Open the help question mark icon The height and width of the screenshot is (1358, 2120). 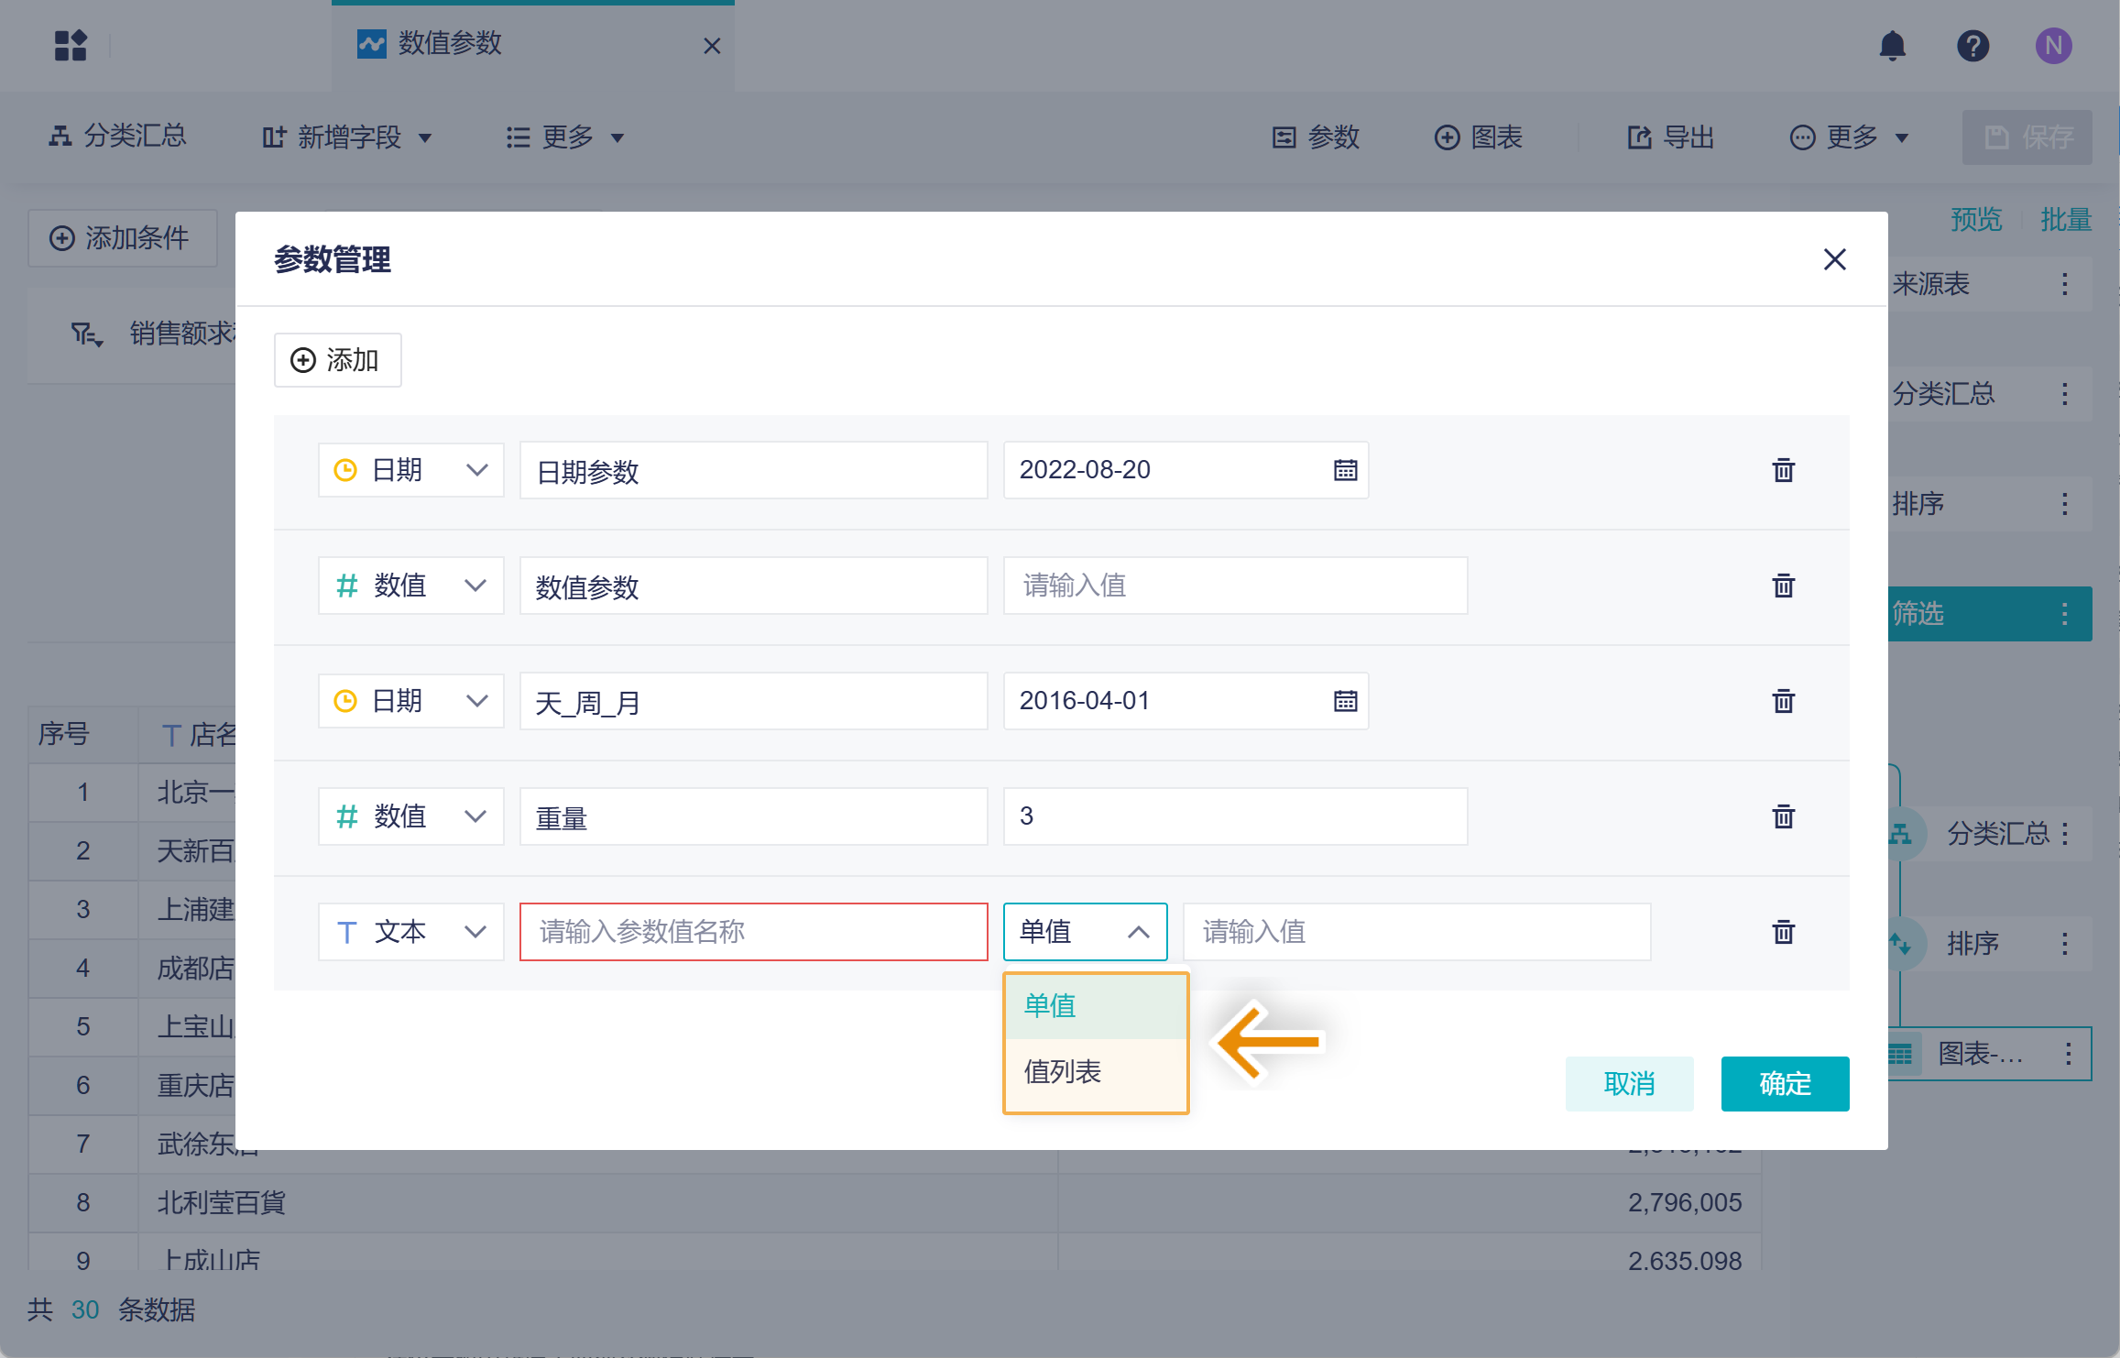tap(1972, 46)
